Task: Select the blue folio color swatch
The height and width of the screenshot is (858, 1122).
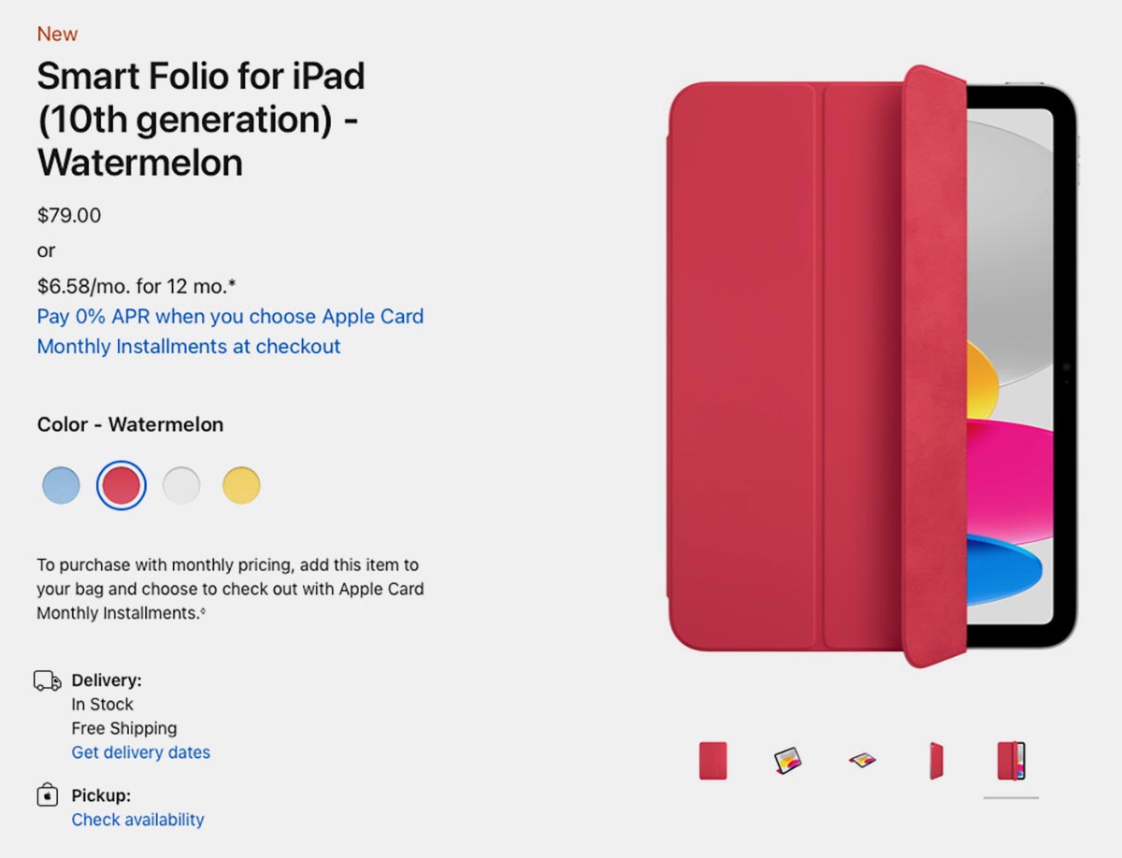Action: [61, 485]
